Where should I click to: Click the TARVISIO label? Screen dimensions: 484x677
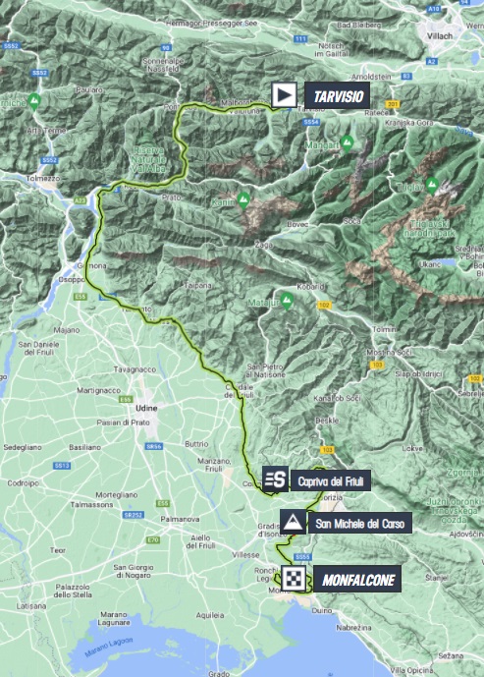coord(338,96)
